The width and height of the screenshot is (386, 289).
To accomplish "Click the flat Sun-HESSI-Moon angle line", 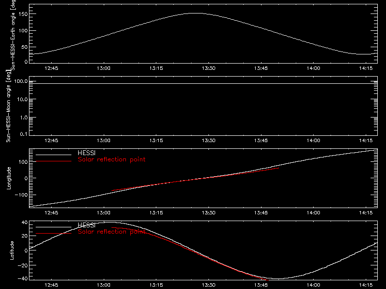I will point(203,83).
